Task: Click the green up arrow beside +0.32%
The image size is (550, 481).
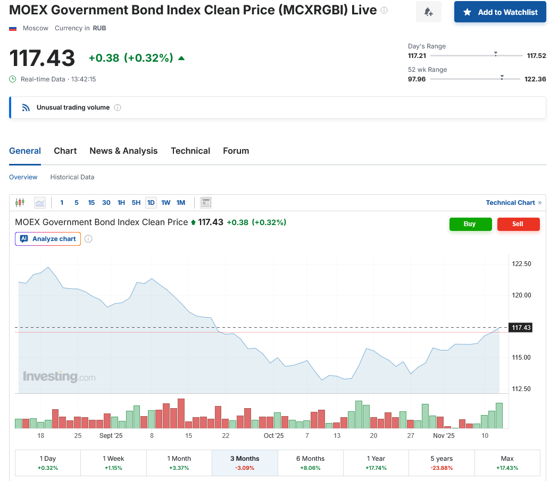Action: coord(181,58)
